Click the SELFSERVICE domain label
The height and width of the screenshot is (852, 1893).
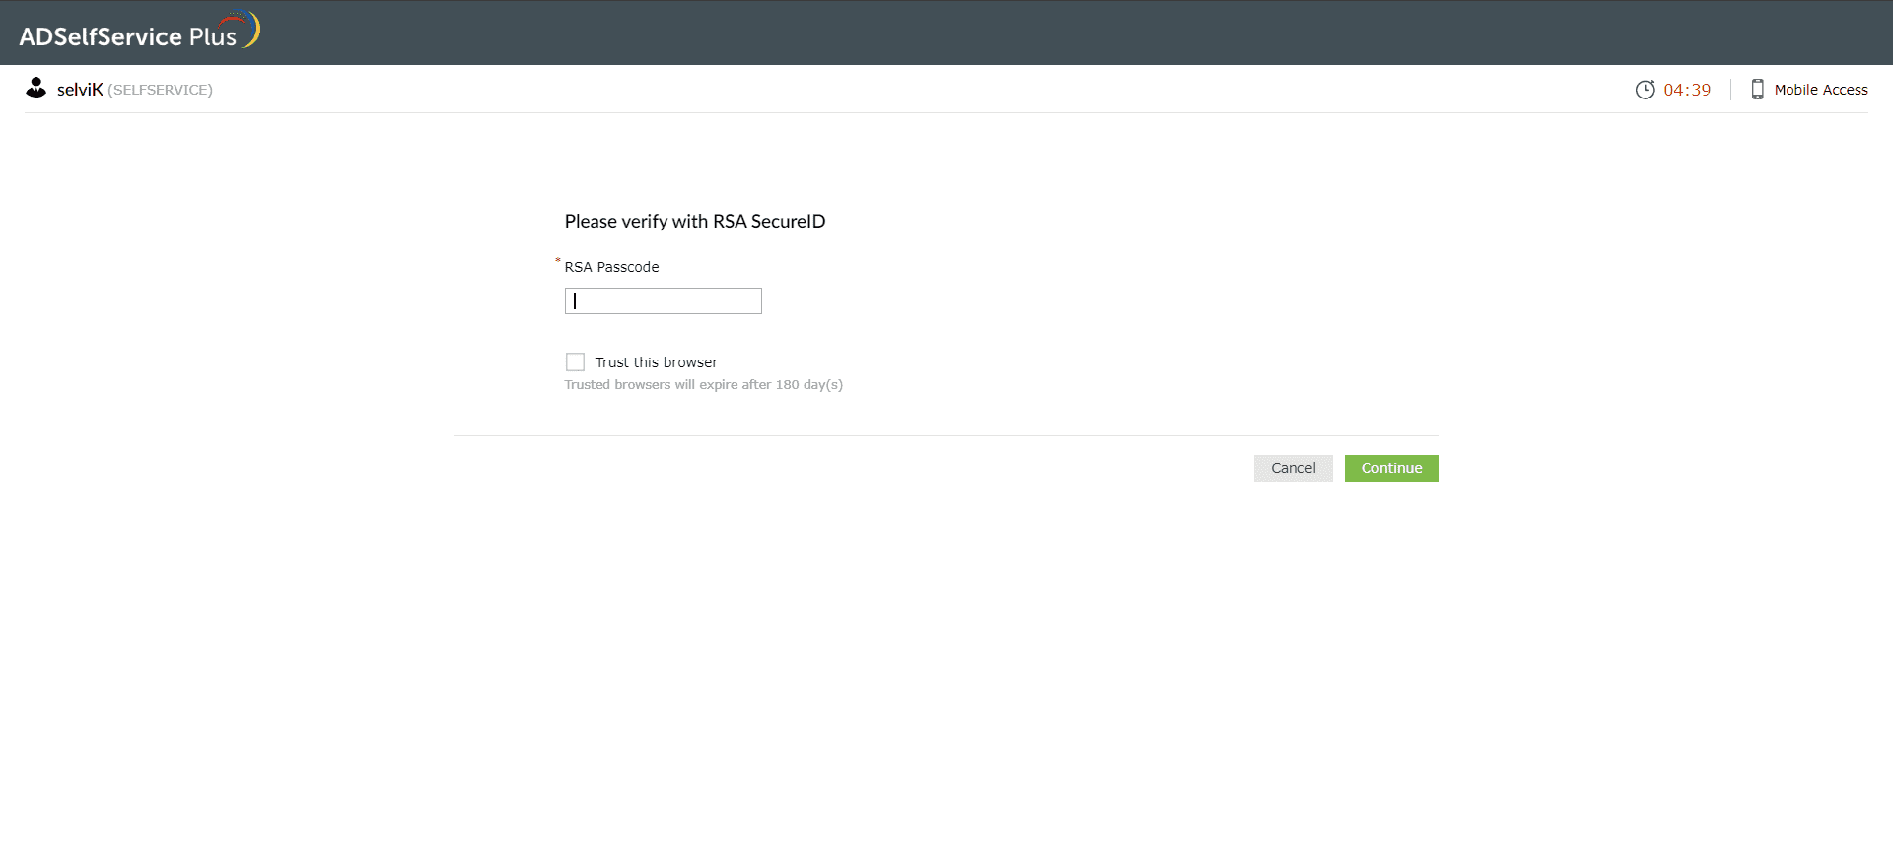(x=160, y=90)
